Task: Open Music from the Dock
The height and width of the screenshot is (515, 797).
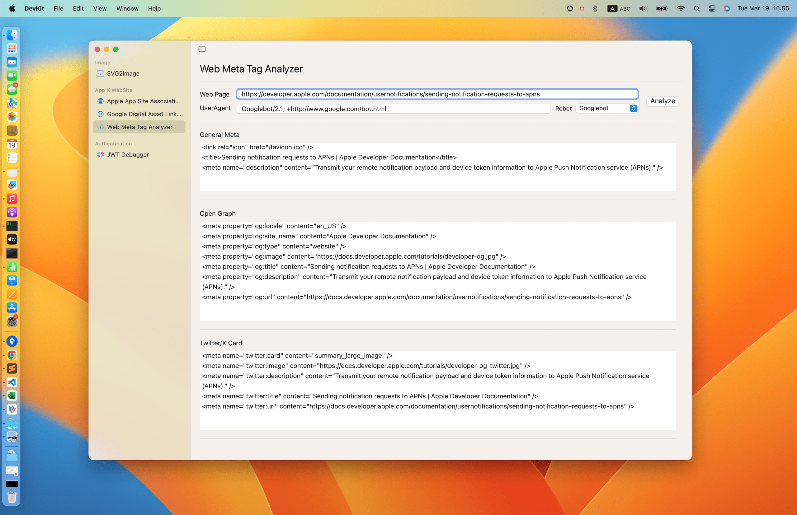Action: point(12,199)
